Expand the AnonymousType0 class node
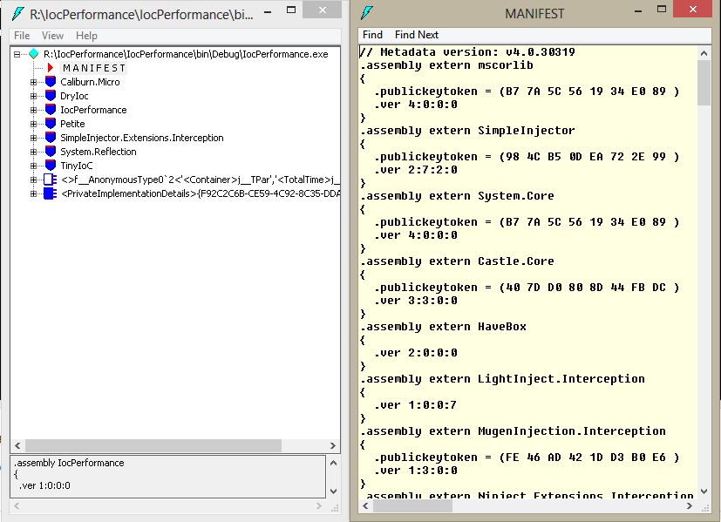The height and width of the screenshot is (522, 721). [x=34, y=180]
